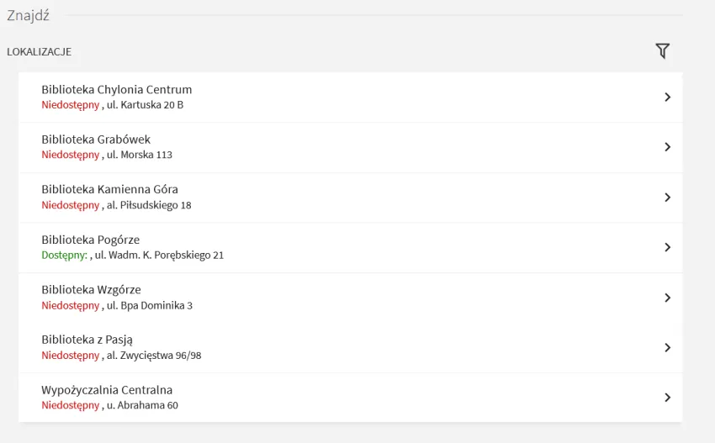Expand Biblioteka Grabówek chevron arrow
715x443 pixels.
667,147
